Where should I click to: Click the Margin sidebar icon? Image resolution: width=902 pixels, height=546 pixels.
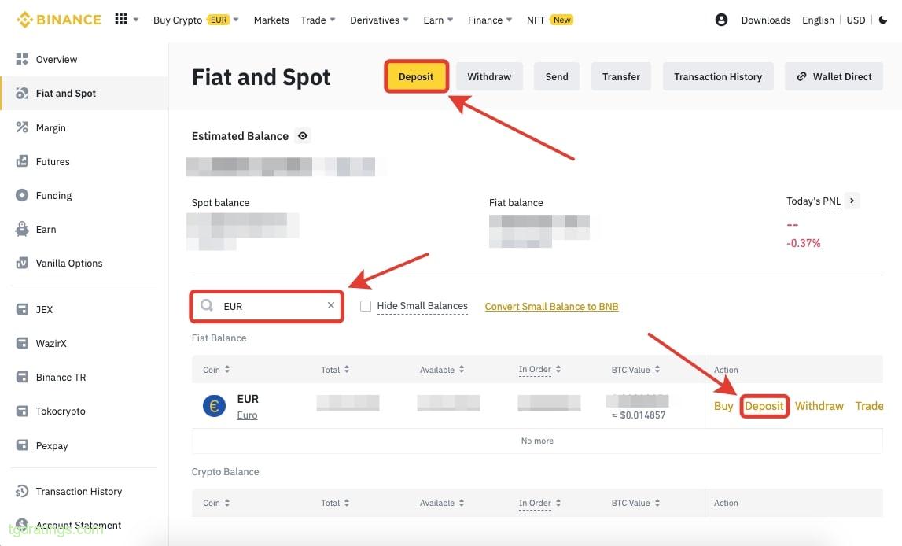[x=22, y=127]
